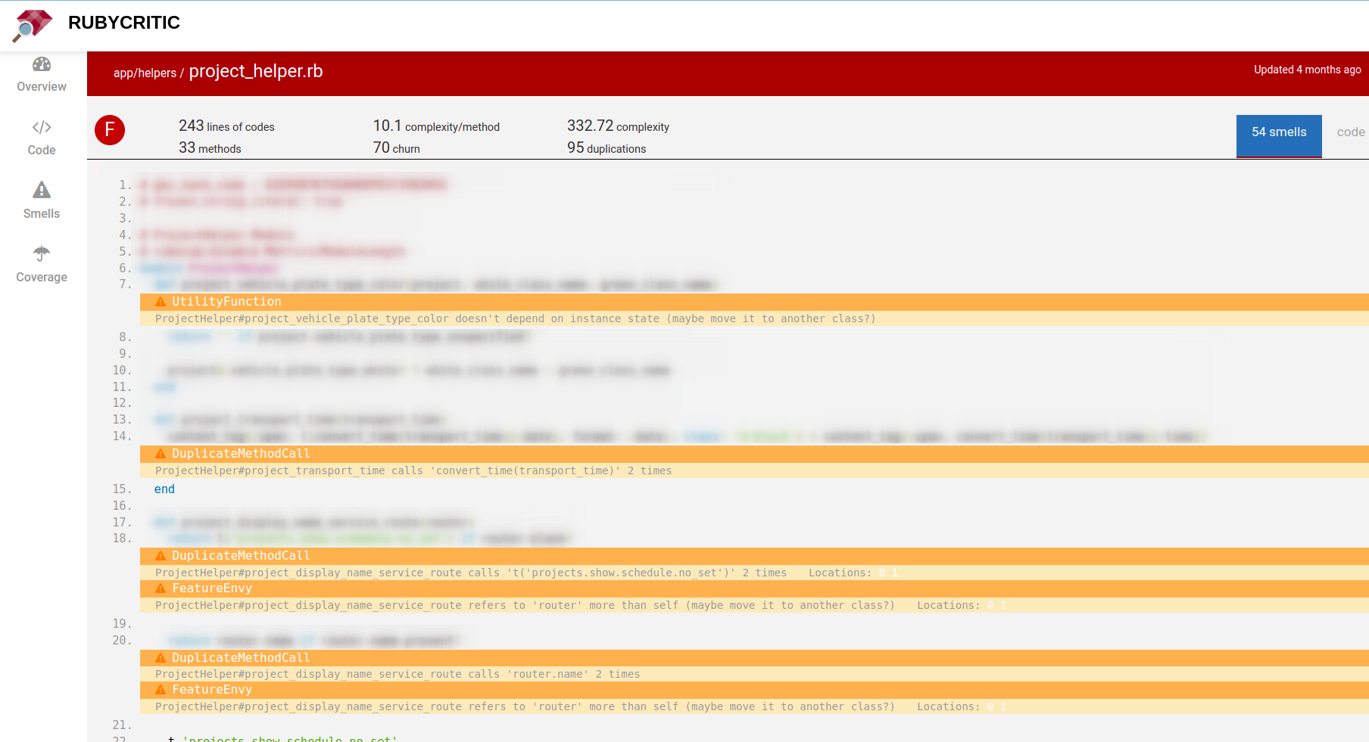Click the RubyCritic gem logo
The image size is (1369, 742).
[33, 25]
